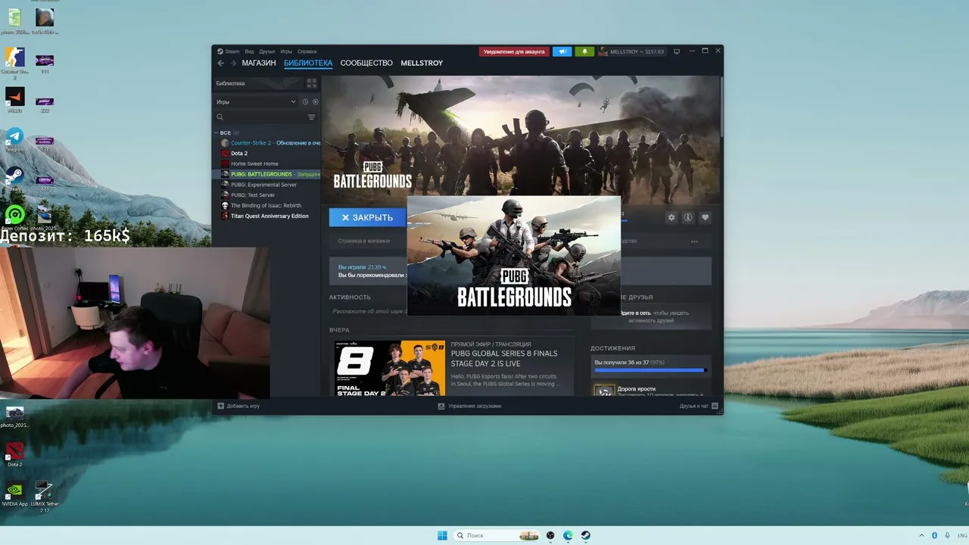This screenshot has height=545, width=969.
Task: Switch to the МАГАЗИН tab
Action: point(259,63)
